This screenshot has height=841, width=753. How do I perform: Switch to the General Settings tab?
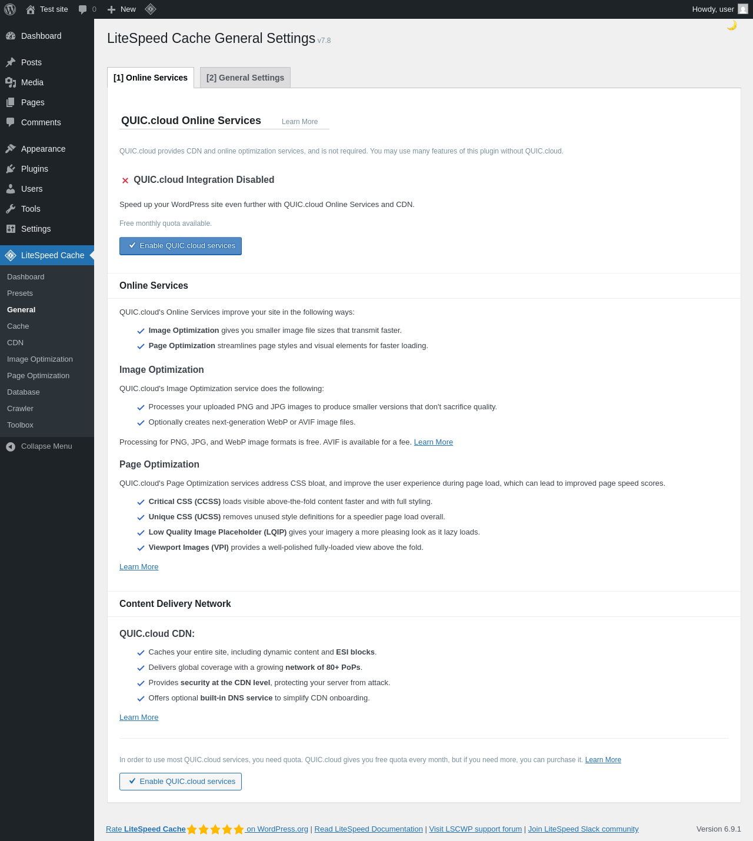point(245,78)
